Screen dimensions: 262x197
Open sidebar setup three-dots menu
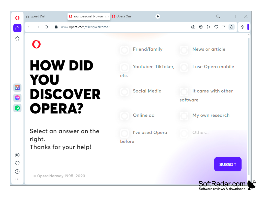(x=17, y=179)
